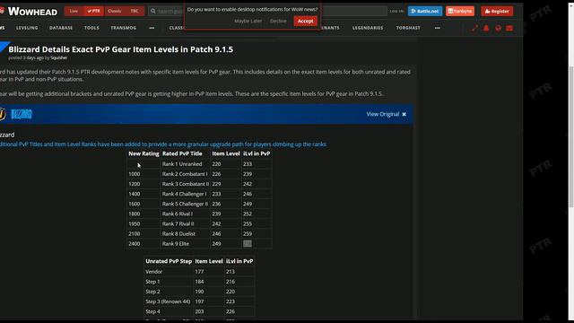This screenshot has width=574, height=323.
Task: Log in with Battle.net
Action: pyautogui.click(x=424, y=11)
